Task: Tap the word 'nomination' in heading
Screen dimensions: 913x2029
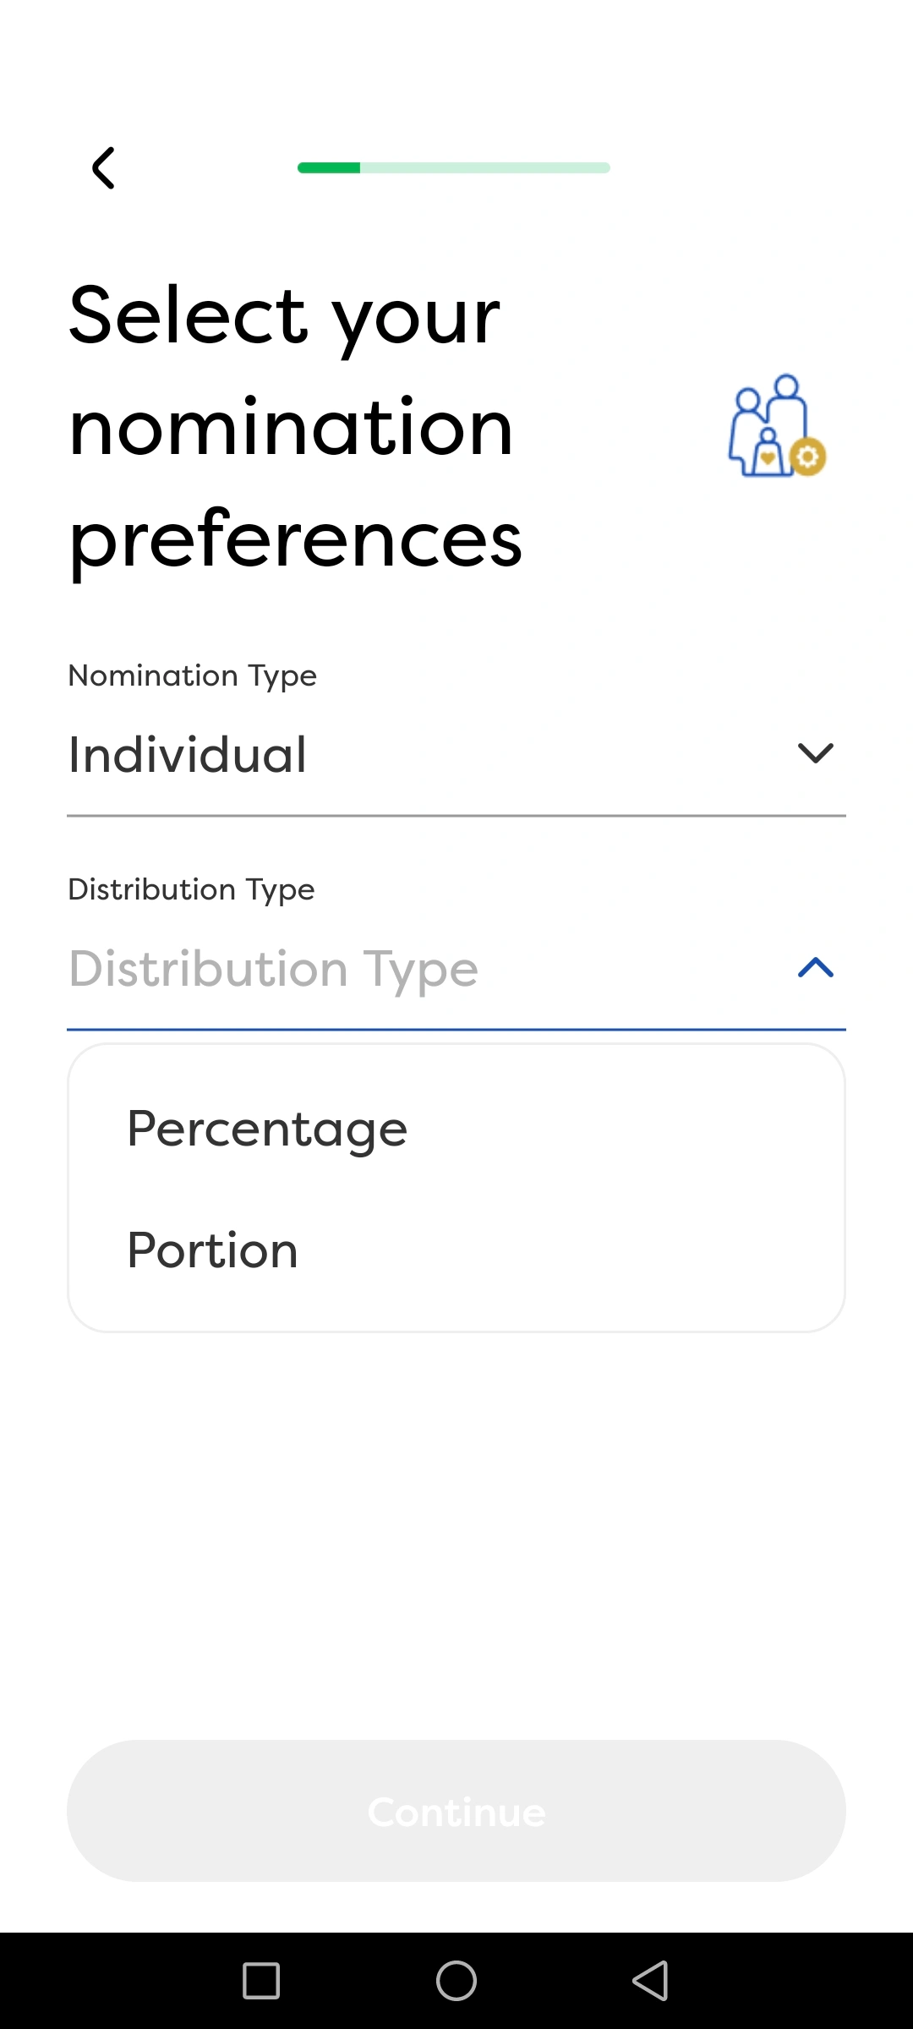Action: [291, 428]
